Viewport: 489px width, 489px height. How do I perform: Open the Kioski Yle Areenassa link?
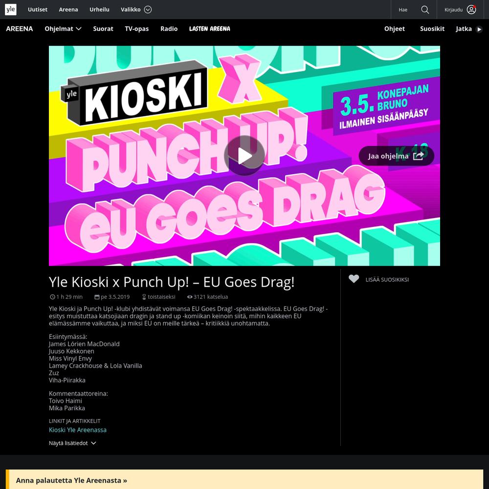click(x=78, y=430)
